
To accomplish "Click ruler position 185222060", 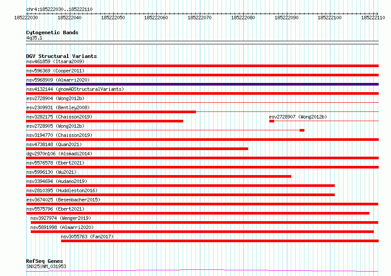I will click(156, 18).
